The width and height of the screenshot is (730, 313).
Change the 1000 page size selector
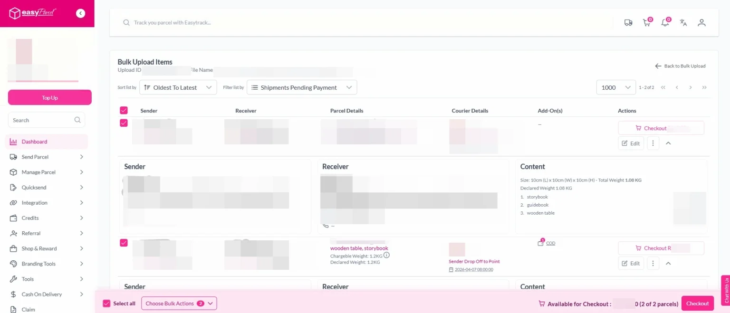click(x=615, y=87)
